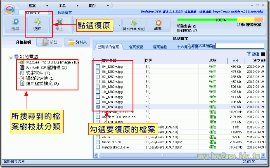
Task: Tick the checkbox for 06_1280w.jpg
Action: coord(98,71)
